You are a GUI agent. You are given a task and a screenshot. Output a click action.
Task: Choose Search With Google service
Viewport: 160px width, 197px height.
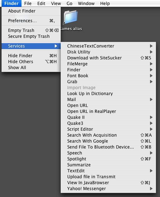tap(108, 141)
